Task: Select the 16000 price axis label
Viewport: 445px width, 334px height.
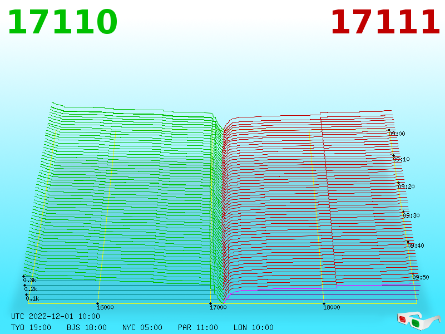Action: pyautogui.click(x=105, y=307)
